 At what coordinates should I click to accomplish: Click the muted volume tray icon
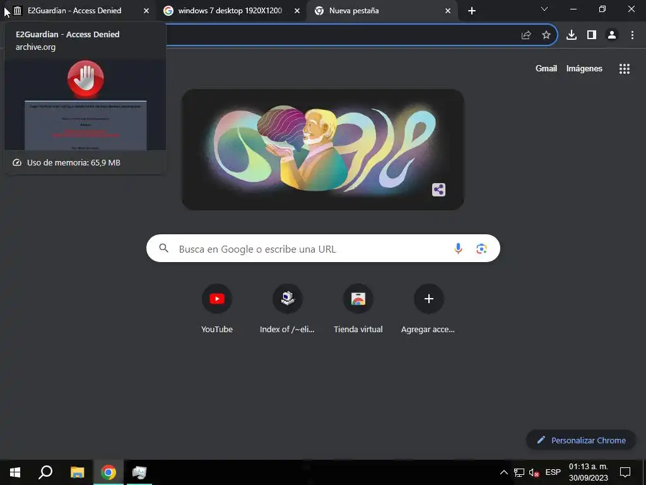tap(534, 472)
